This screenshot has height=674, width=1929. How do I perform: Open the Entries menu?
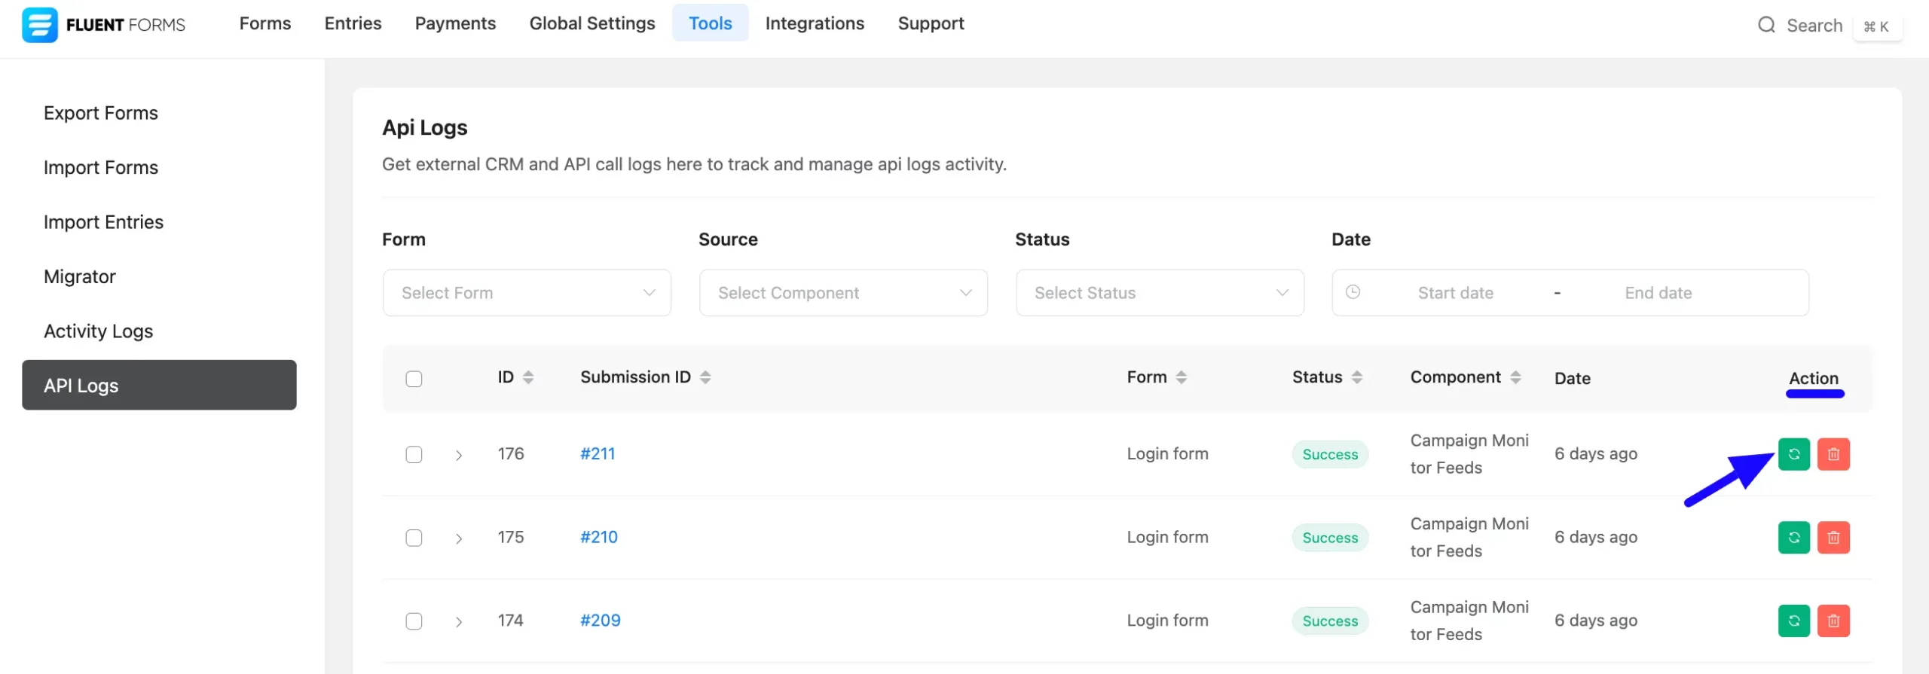(x=353, y=23)
